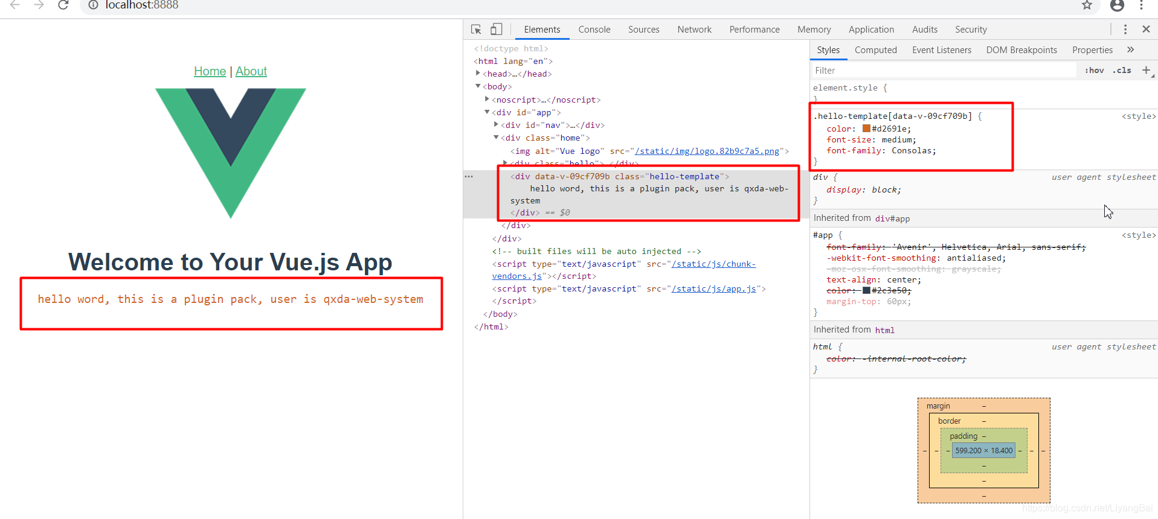Expand the noscript element node
This screenshot has height=519, width=1158.
click(x=487, y=99)
